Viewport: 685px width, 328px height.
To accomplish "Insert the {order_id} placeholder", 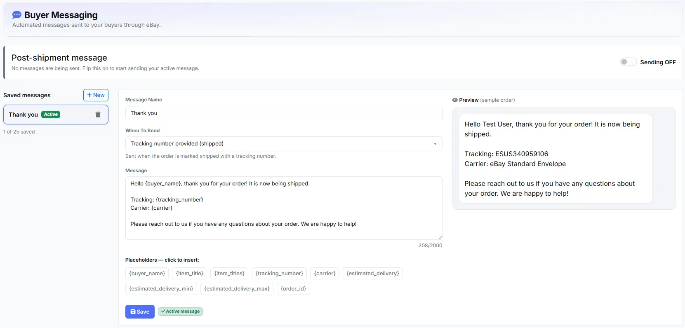I will click(293, 289).
